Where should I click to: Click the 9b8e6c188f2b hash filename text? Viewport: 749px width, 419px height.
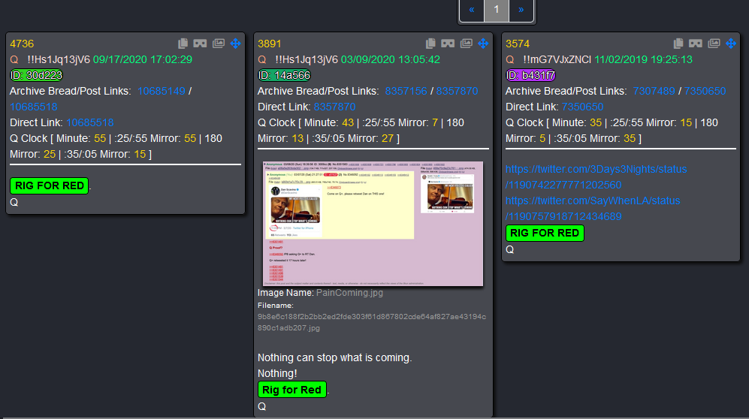coord(372,322)
